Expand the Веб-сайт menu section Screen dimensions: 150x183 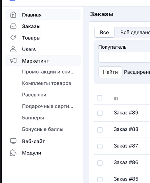43,141
